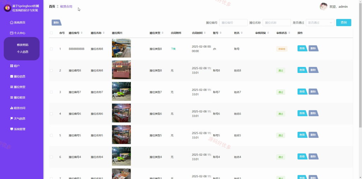Open 个人信息 submenu item
The height and width of the screenshot is (179, 362).
tap(22, 52)
